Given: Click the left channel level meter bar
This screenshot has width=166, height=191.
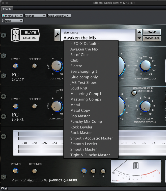Looking at the screenshot, I should pyautogui.click(x=41, y=136).
